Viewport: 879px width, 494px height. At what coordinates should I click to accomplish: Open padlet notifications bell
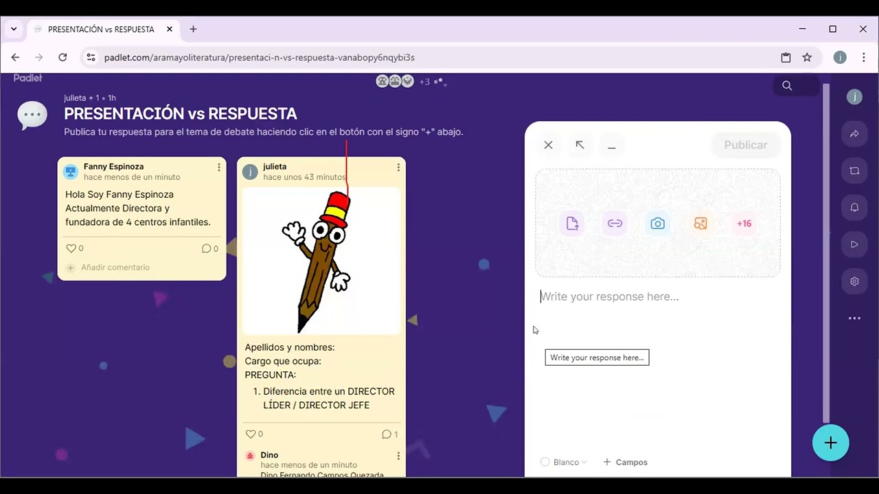tap(854, 207)
